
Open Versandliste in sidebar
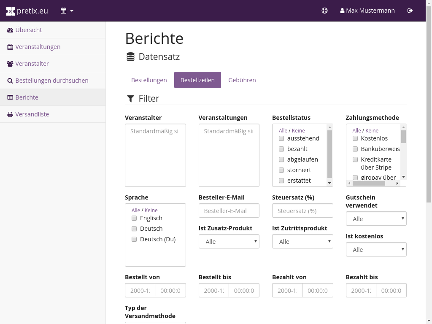click(x=32, y=114)
